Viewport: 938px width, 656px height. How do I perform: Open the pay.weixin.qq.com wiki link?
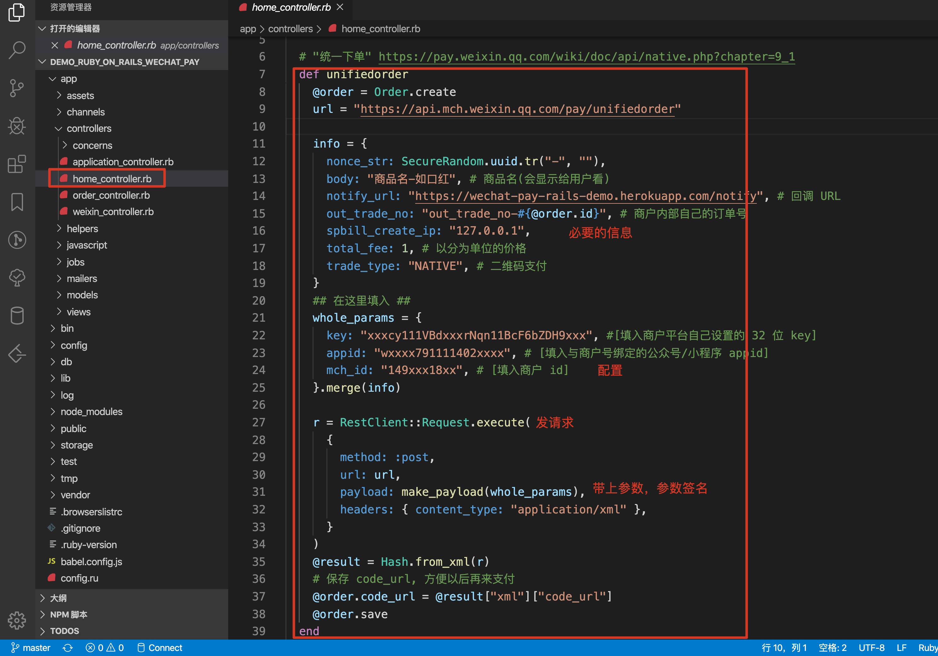pos(586,56)
